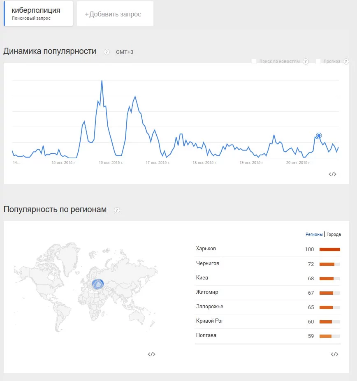Switch to the Регионы tab
The width and height of the screenshot is (357, 381).
[x=314, y=235]
